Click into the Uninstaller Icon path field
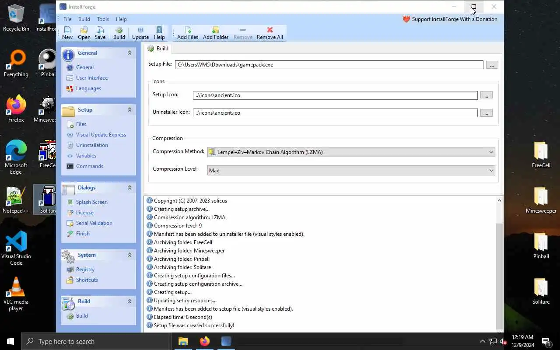 pyautogui.click(x=335, y=113)
